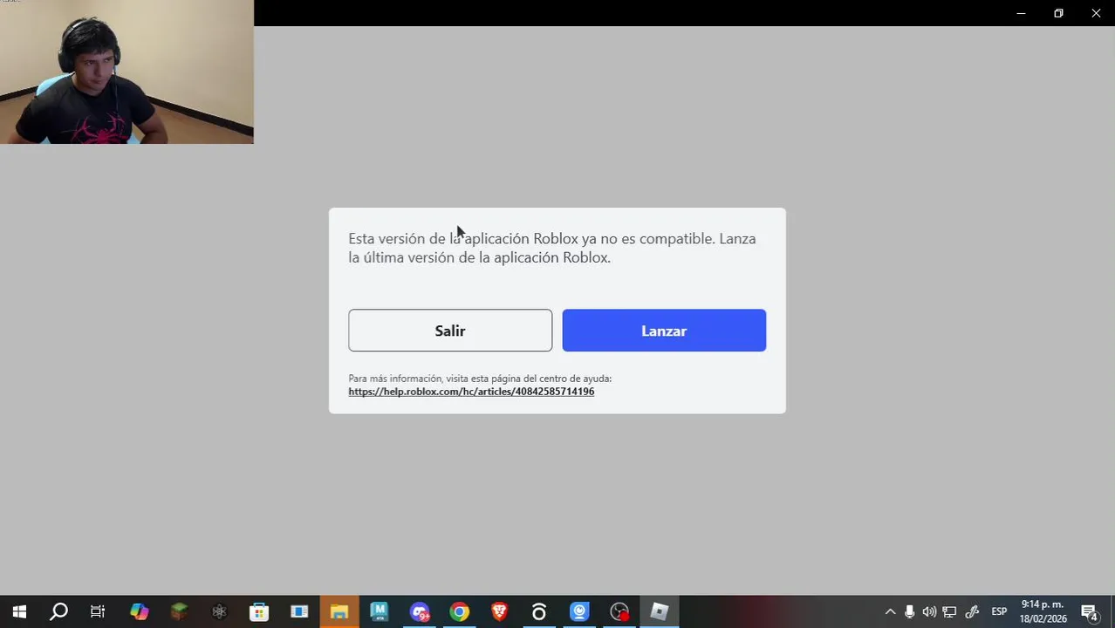Open Brave browser from taskbar
Viewport: 1115px width, 628px height.
[499, 611]
